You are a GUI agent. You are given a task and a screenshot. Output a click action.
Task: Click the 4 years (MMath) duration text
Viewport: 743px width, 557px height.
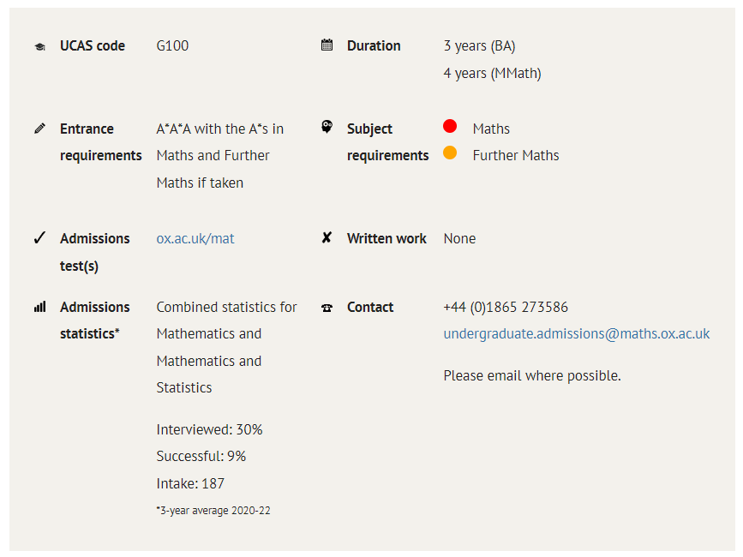pyautogui.click(x=492, y=74)
